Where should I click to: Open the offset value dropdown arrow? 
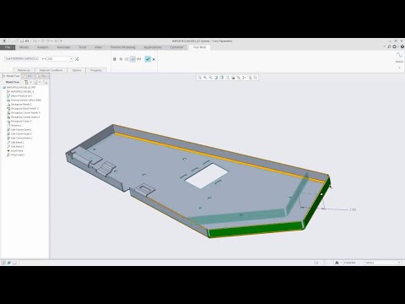pos(71,59)
